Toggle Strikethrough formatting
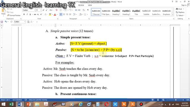This screenshot has width=190, height=107. pos(35,15)
